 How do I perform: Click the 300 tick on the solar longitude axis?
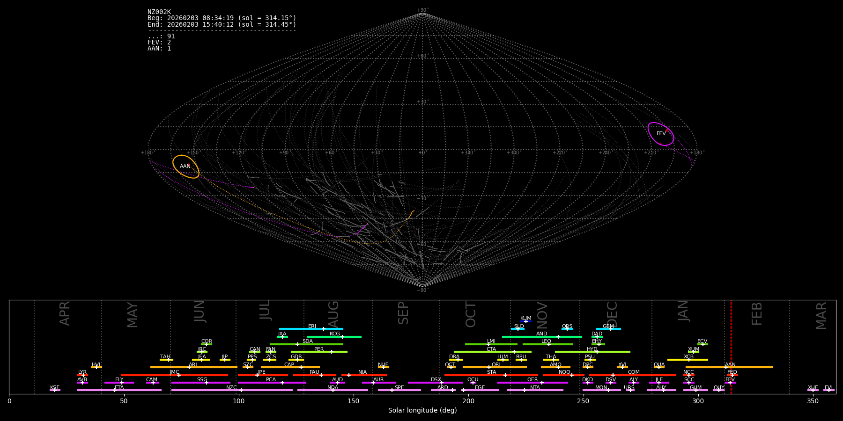698,401
